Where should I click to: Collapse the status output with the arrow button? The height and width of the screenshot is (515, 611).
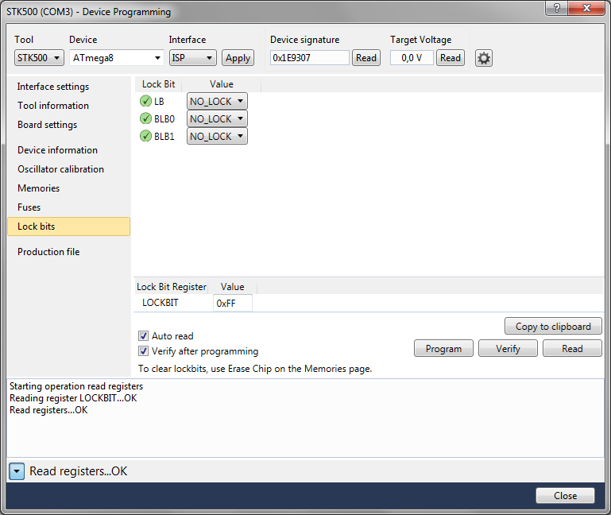click(x=17, y=471)
